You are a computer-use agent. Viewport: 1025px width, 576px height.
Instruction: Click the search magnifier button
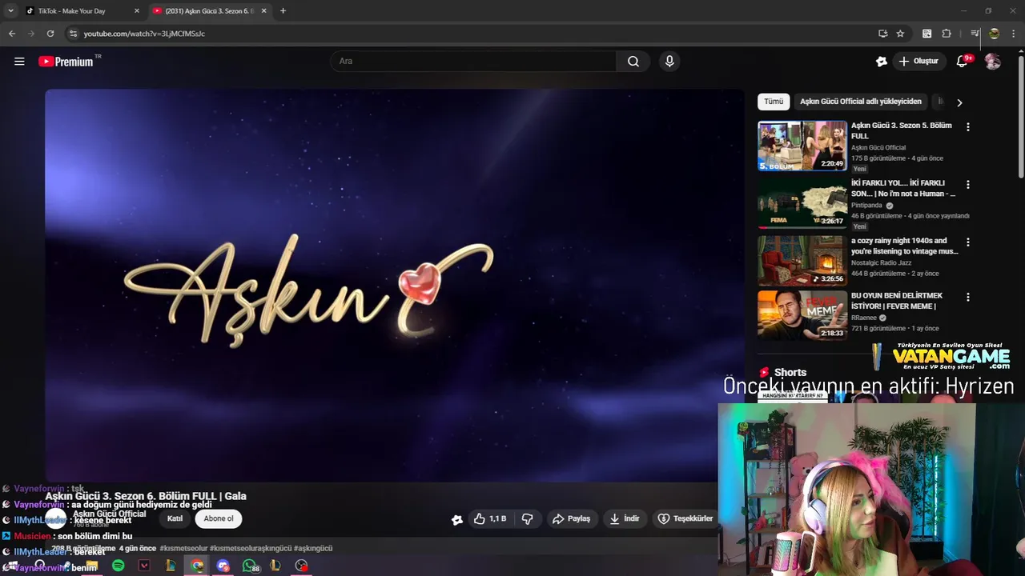pos(633,62)
